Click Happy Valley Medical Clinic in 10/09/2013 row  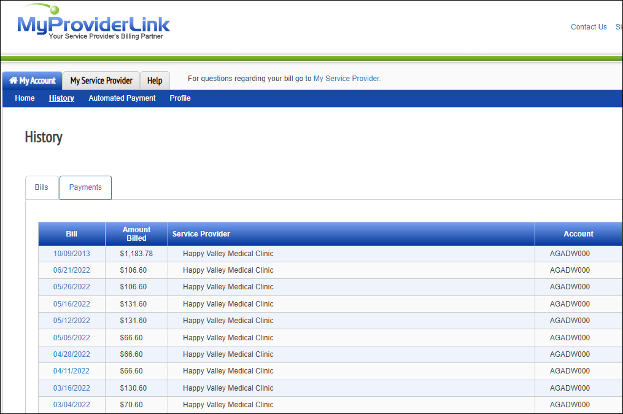coord(228,253)
